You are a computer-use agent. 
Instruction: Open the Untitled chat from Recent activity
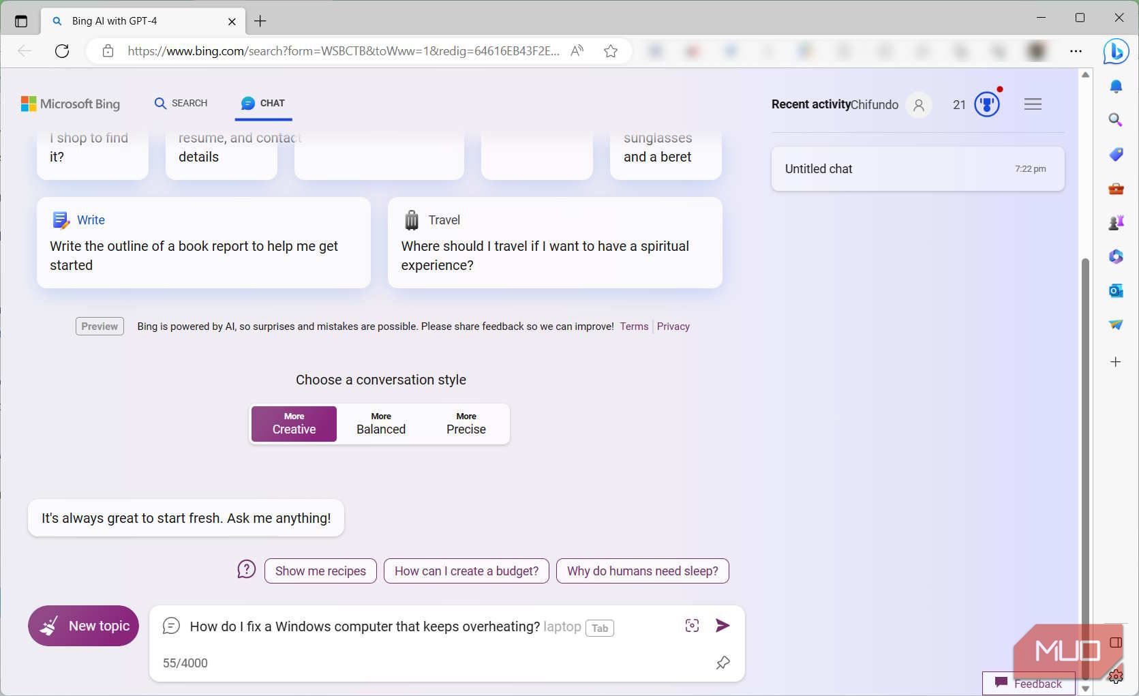(x=917, y=168)
